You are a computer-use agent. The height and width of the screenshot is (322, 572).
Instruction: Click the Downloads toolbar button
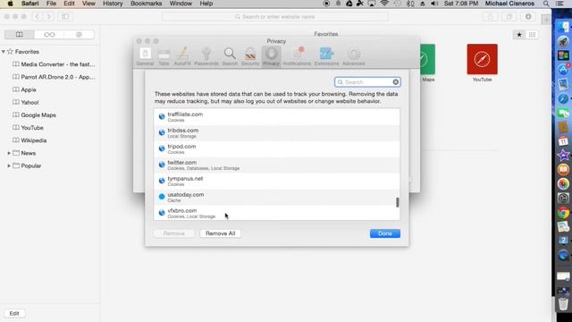tap(528, 17)
